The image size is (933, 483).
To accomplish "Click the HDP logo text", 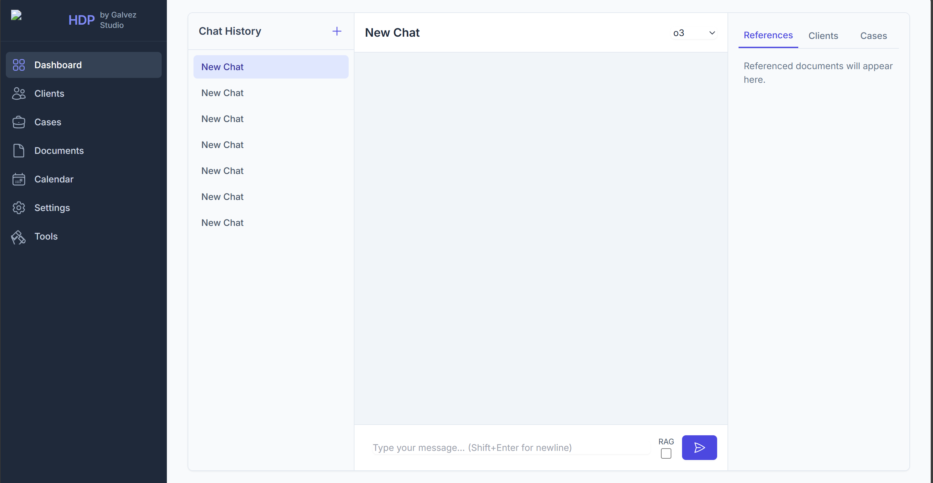I will click(x=81, y=20).
